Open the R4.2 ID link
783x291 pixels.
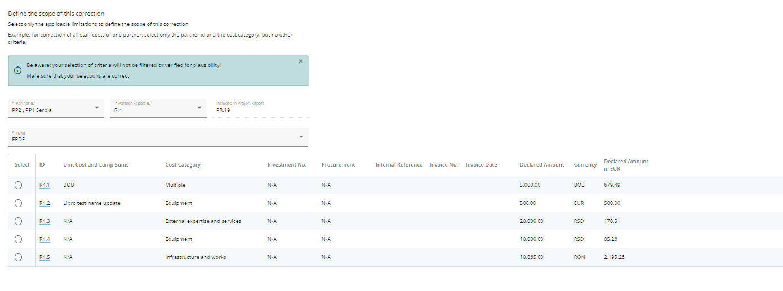[x=45, y=203]
